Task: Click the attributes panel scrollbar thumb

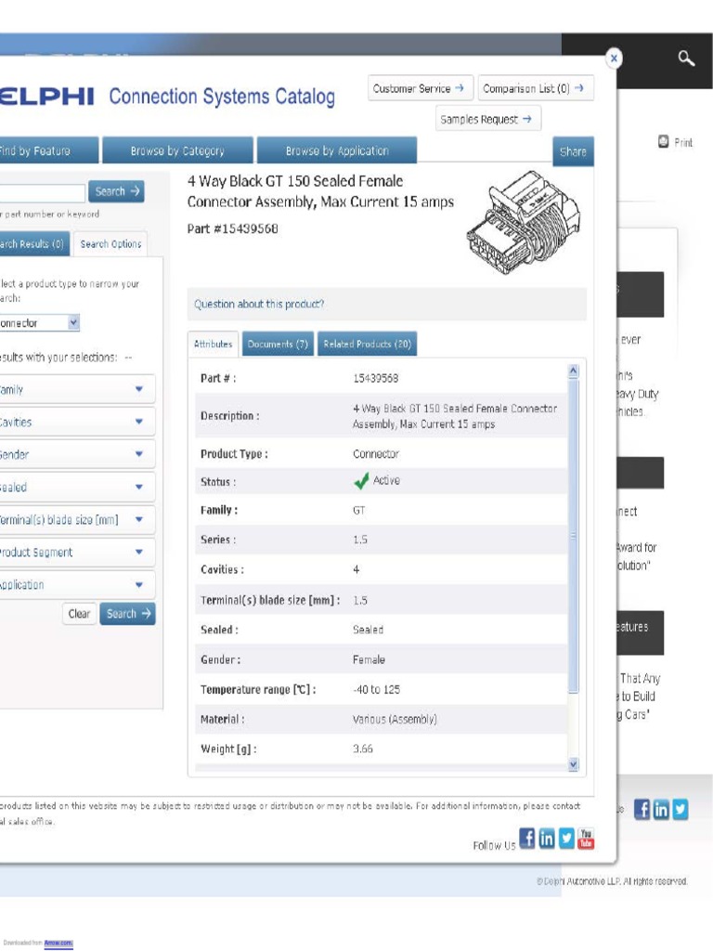Action: coord(574,536)
